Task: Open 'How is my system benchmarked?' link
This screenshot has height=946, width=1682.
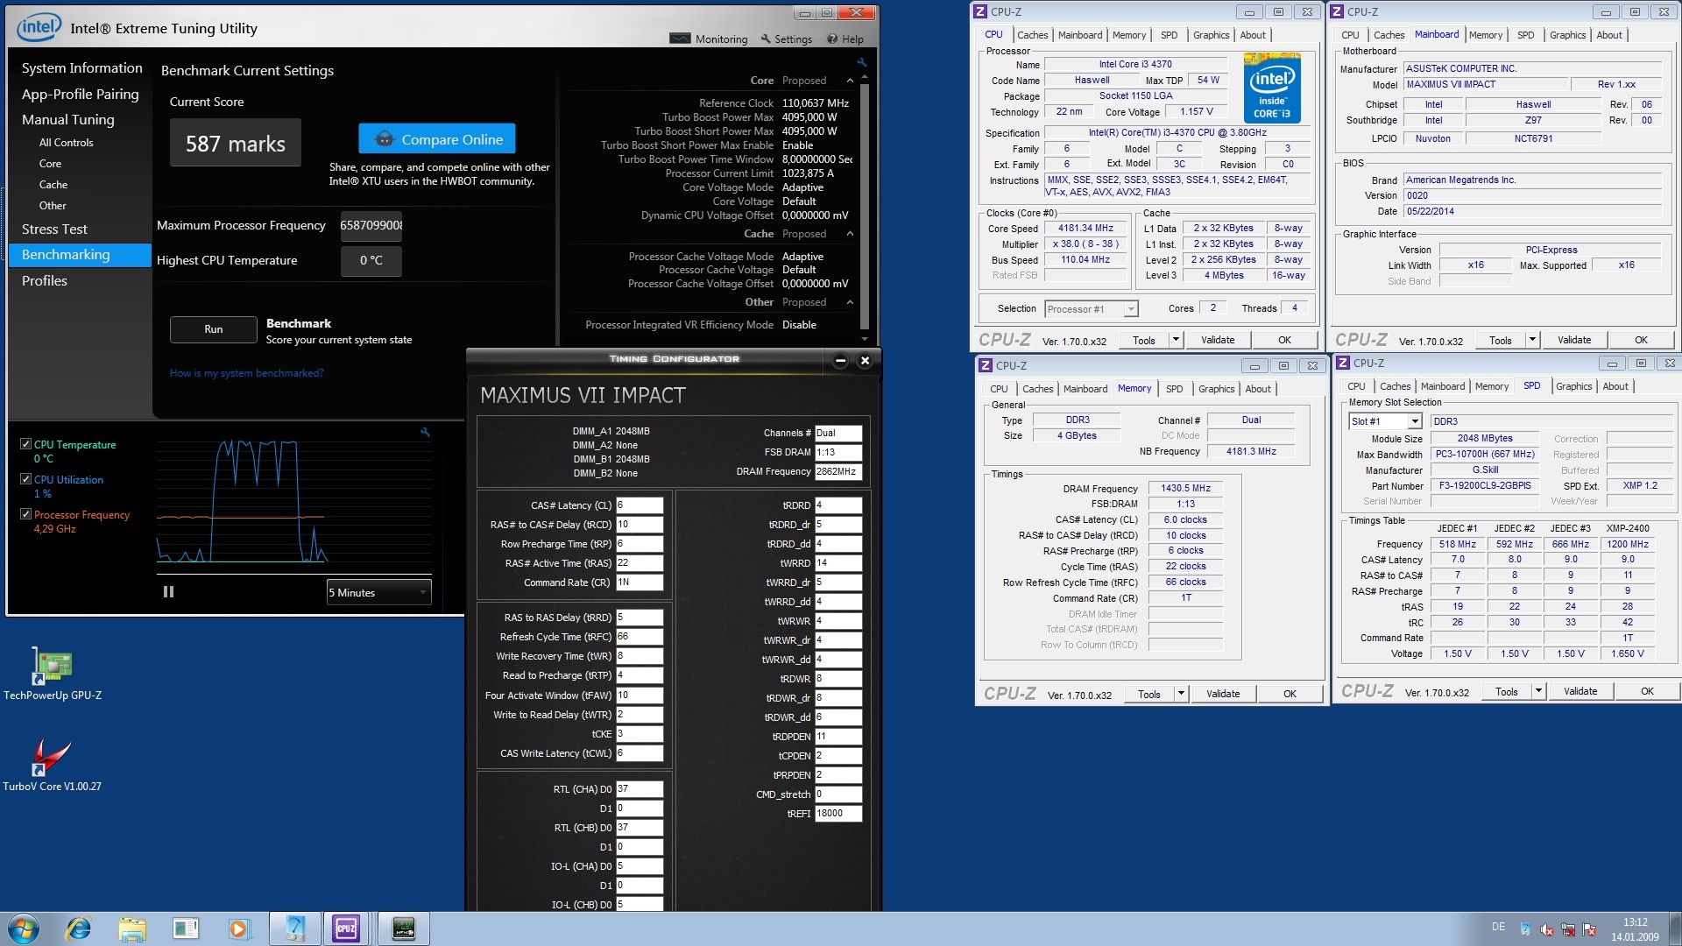Action: click(246, 373)
